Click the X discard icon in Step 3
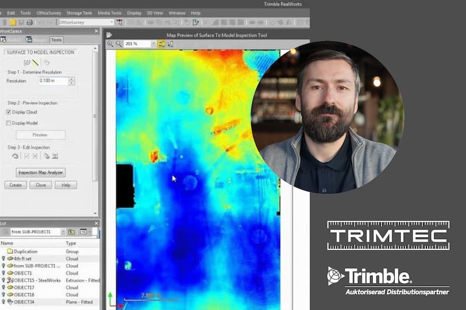The width and height of the screenshot is (466, 310). [35, 156]
